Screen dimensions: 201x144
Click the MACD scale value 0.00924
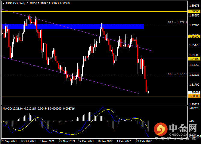194,108
